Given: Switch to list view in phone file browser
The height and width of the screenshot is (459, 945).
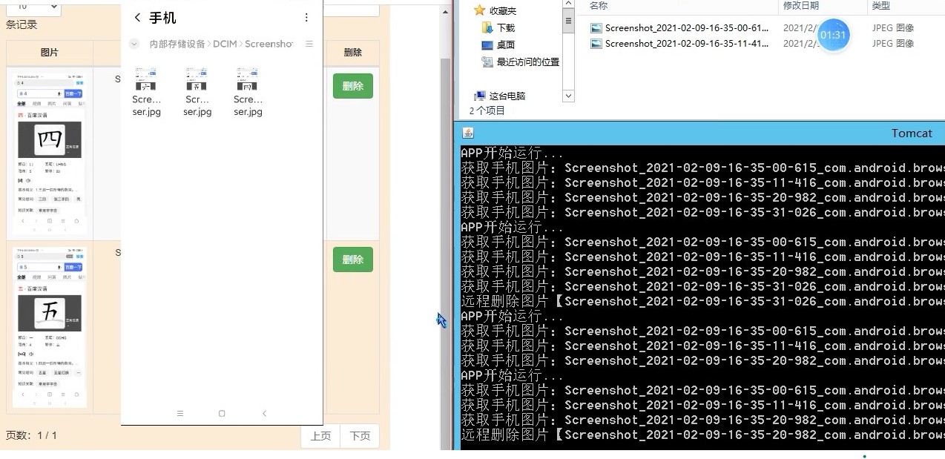Looking at the screenshot, I should click(x=309, y=43).
